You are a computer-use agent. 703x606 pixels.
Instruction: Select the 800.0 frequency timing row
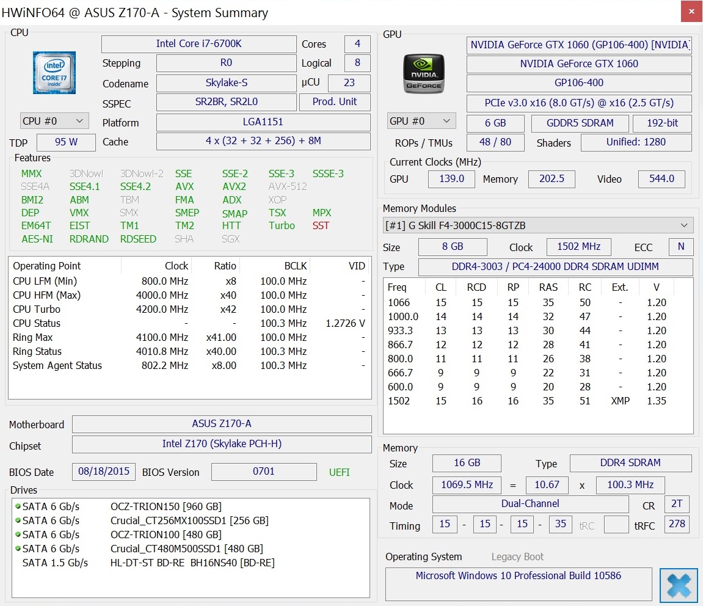point(538,359)
